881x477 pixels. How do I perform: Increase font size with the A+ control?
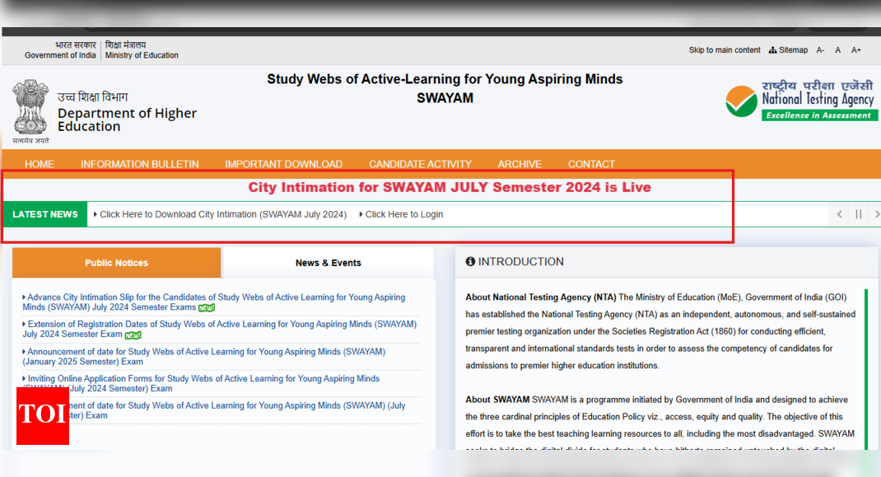(855, 49)
